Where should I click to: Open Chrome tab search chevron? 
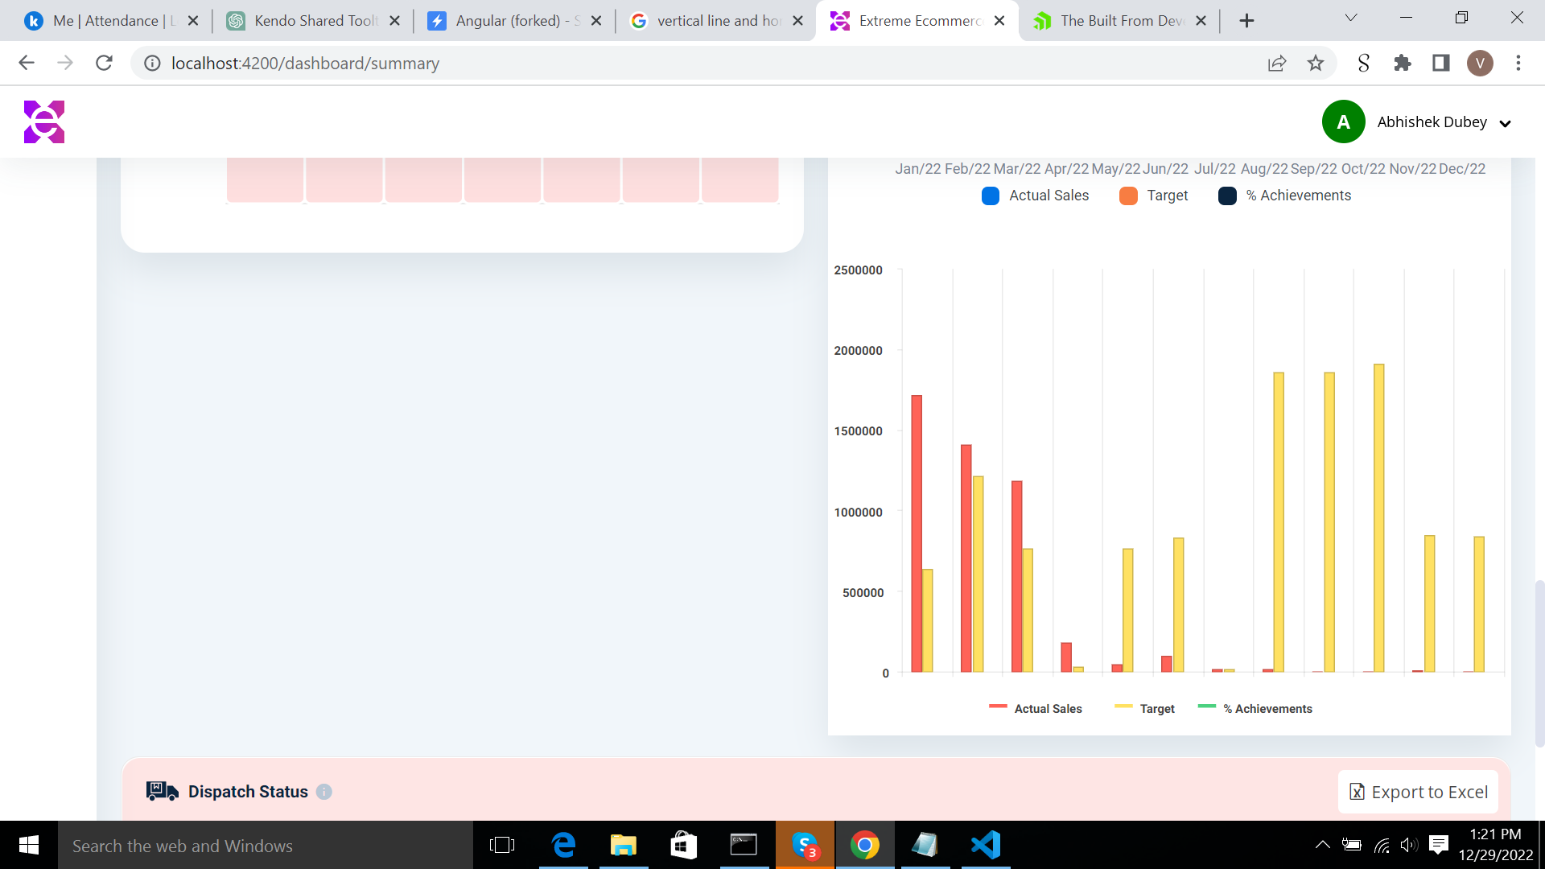click(x=1351, y=18)
